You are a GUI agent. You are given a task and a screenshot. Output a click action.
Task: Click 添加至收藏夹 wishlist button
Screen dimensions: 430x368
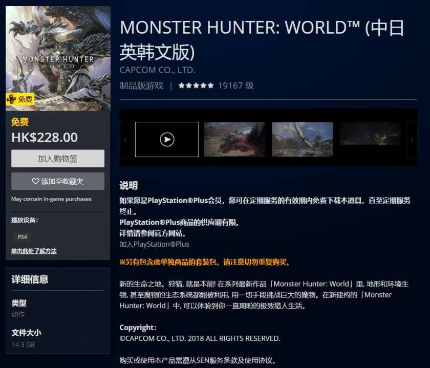57,181
